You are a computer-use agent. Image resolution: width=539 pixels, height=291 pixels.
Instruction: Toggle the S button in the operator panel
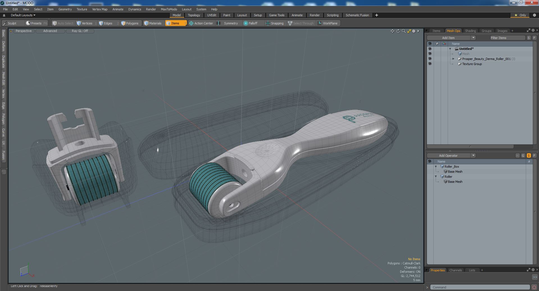pyautogui.click(x=529, y=156)
